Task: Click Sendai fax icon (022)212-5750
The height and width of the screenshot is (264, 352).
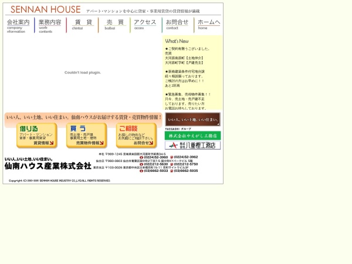Action: tap(172, 164)
